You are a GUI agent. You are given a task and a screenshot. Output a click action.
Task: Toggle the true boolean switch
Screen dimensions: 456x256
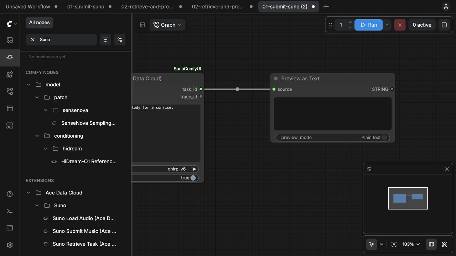[193, 178]
